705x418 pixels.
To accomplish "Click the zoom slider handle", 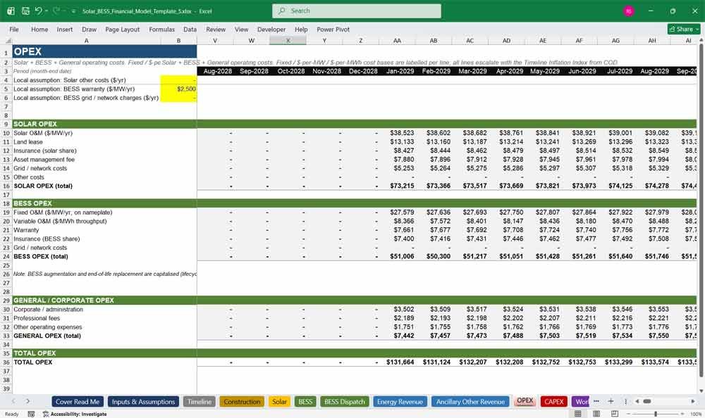I will point(656,414).
